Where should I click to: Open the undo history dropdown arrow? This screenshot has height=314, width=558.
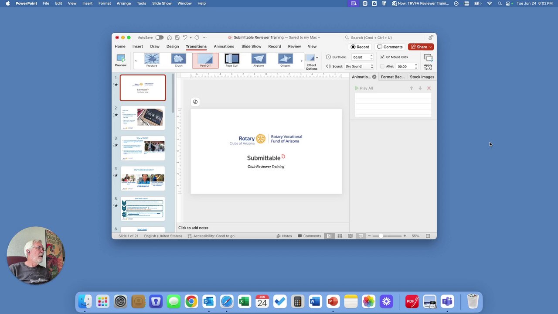pyautogui.click(x=191, y=38)
